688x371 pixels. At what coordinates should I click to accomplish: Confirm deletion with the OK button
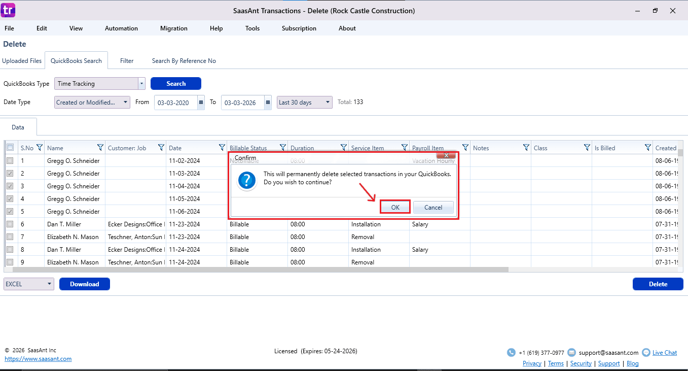(x=395, y=207)
